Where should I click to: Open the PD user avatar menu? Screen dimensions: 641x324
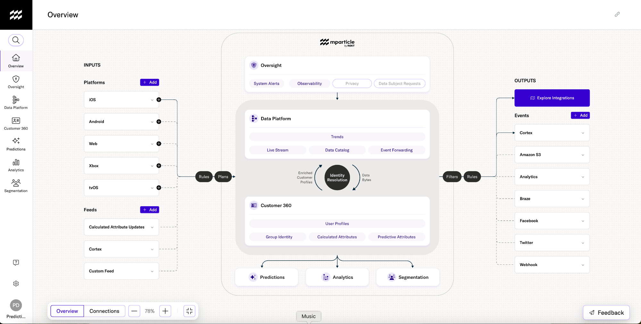pyautogui.click(x=16, y=305)
